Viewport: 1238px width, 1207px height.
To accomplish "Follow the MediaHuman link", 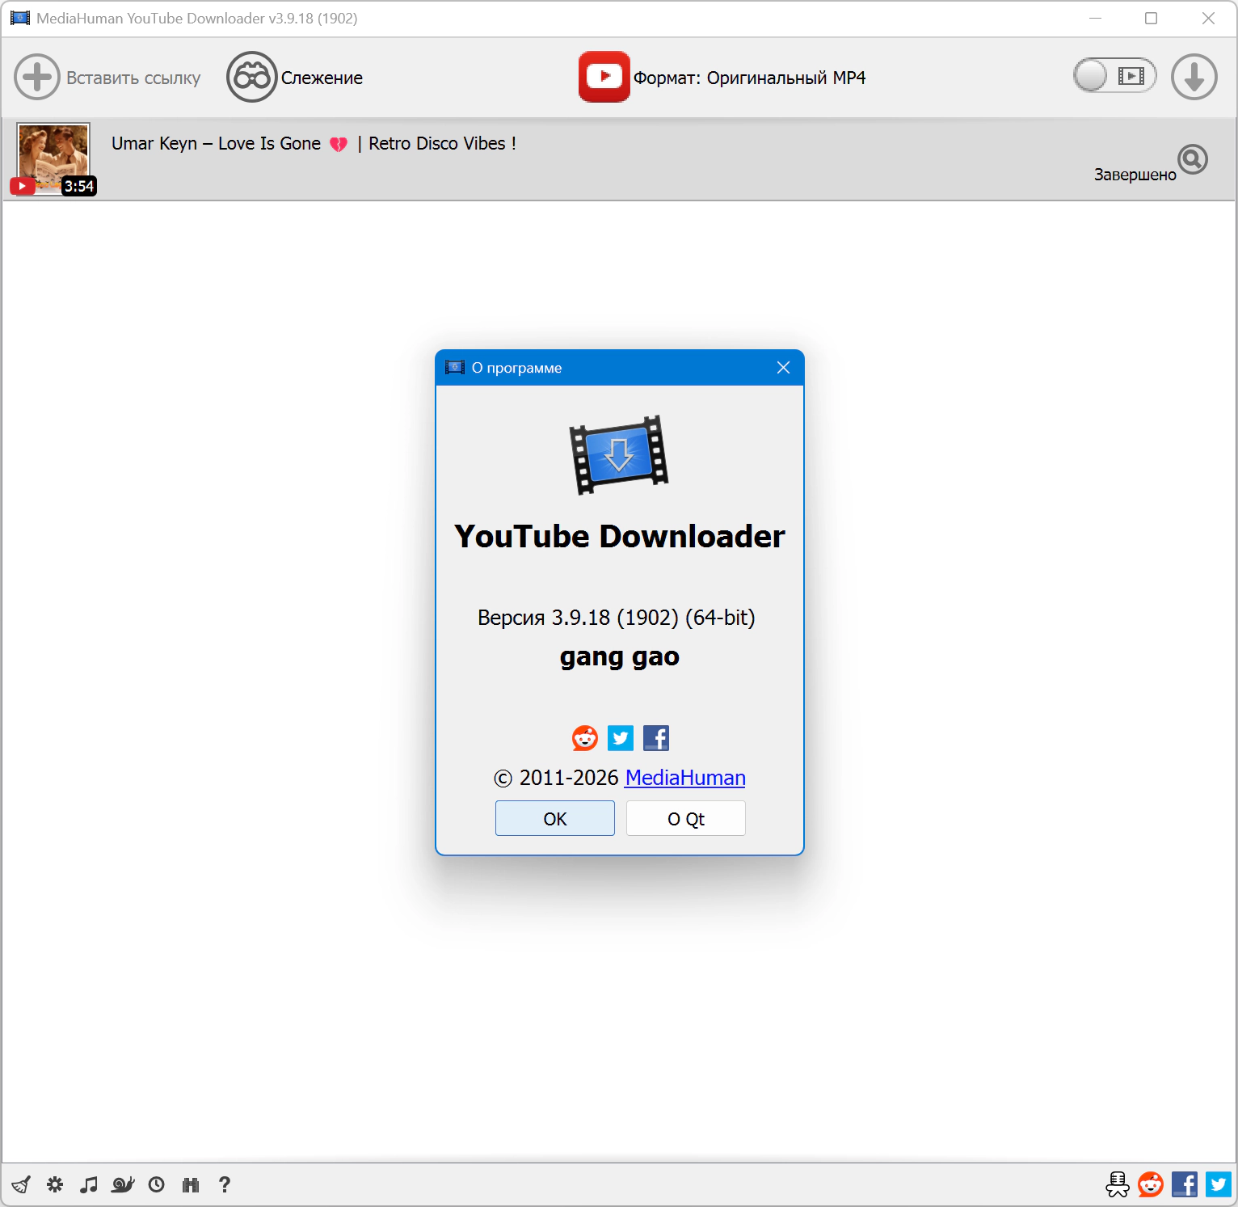I will (685, 778).
